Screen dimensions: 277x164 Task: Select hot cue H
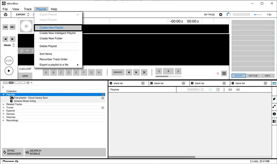[x=99, y=72]
